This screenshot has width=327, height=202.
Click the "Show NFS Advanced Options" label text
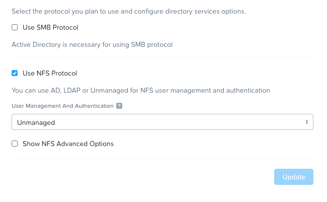click(68, 144)
